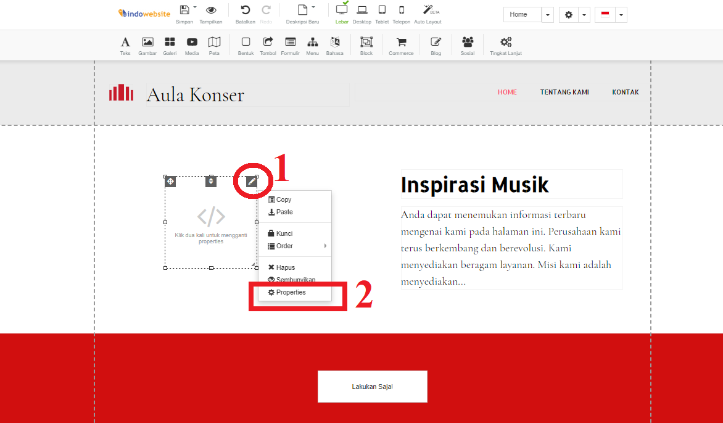Select the Media embed tool
The height and width of the screenshot is (423, 723).
(192, 43)
